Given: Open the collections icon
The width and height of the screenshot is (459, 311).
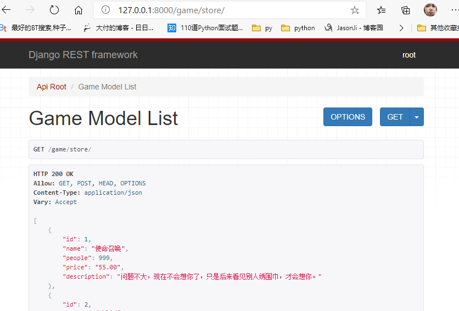Looking at the screenshot, I should 406,10.
